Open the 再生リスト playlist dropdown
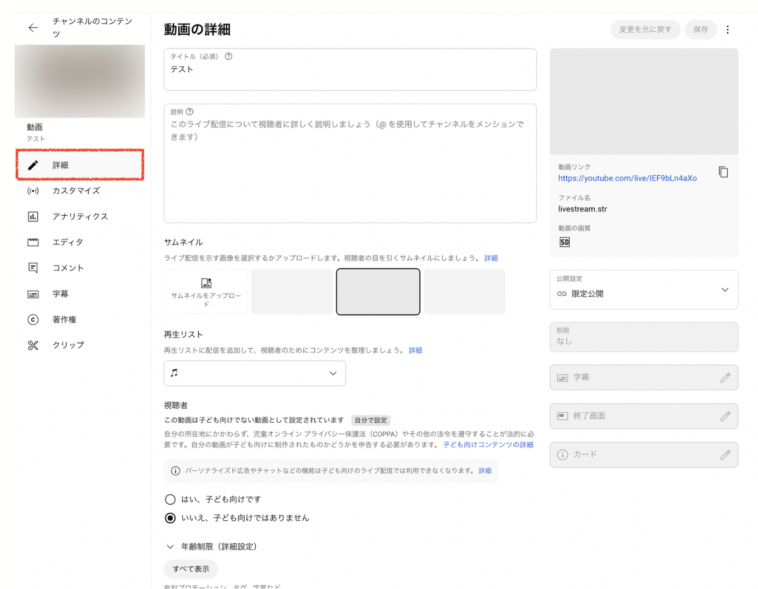This screenshot has height=589, width=758. tap(255, 373)
